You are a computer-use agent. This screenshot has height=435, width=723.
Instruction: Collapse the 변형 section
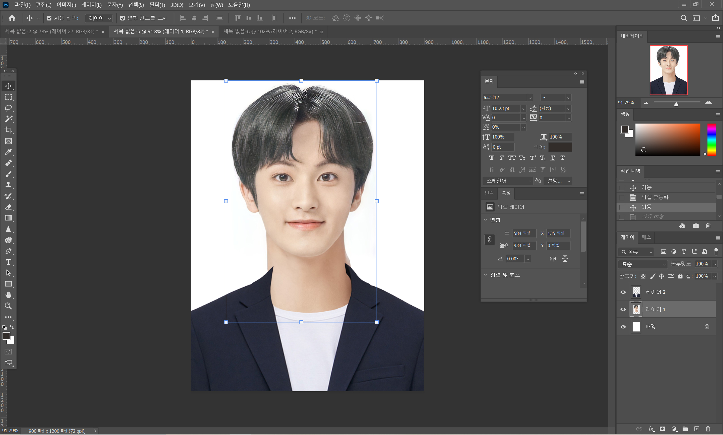(485, 219)
